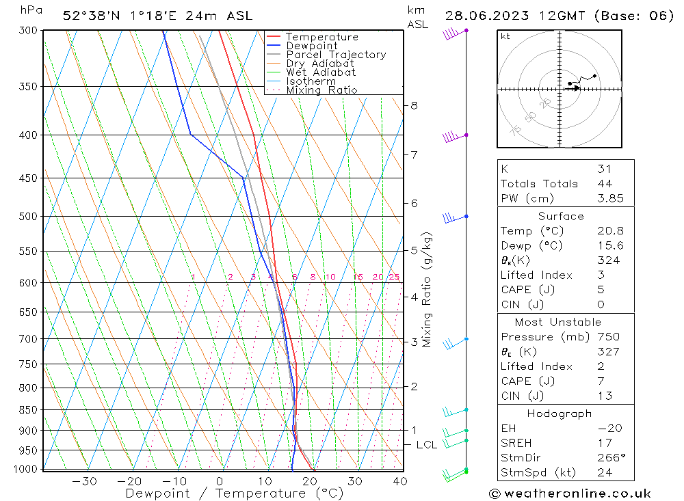This screenshot has width=684, height=501.
Task: Click the 'Most Unstable' section heading
Action: pyautogui.click(x=558, y=323)
